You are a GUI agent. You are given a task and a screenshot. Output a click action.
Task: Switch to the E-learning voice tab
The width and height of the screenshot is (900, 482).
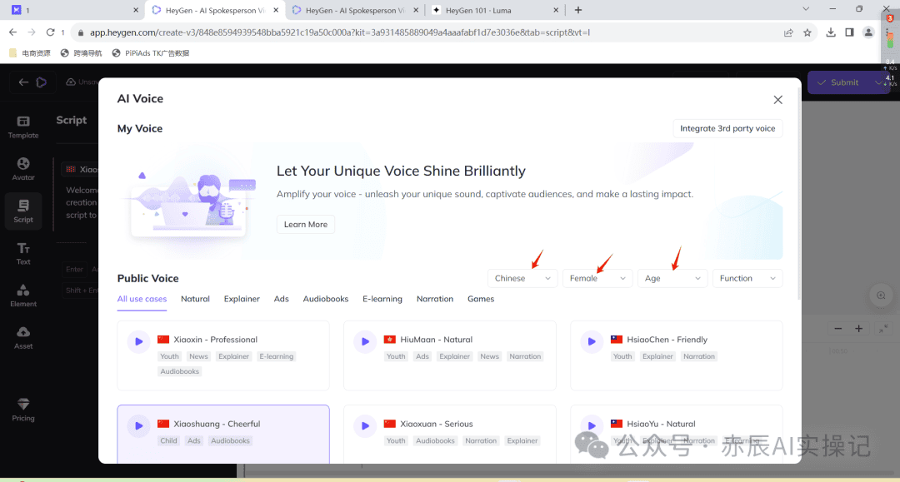382,299
